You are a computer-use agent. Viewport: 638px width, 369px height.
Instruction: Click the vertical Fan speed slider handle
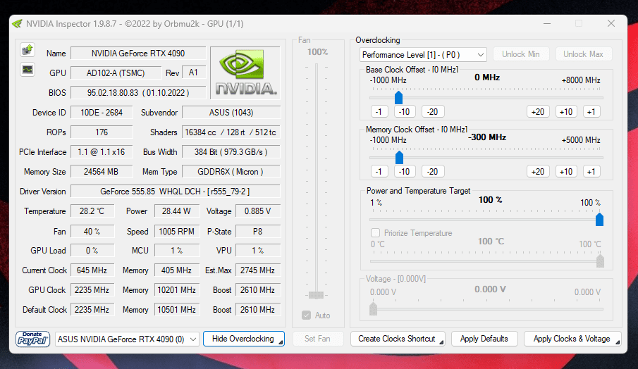316,295
